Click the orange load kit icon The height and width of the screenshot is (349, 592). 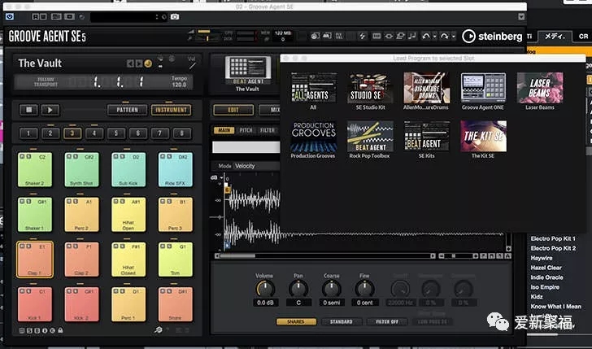point(148,63)
